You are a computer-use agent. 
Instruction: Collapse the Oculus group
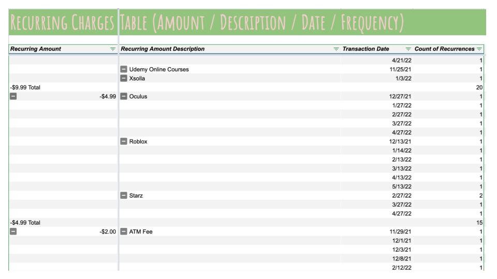[124, 97]
